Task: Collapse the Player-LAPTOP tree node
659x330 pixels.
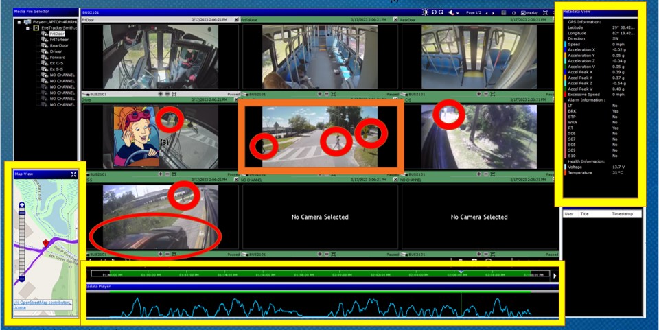Action: 20,23
